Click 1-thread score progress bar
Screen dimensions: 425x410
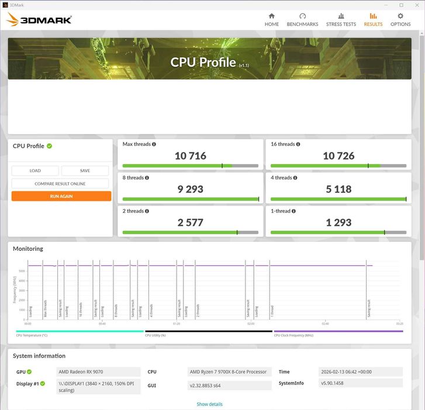tap(338, 233)
